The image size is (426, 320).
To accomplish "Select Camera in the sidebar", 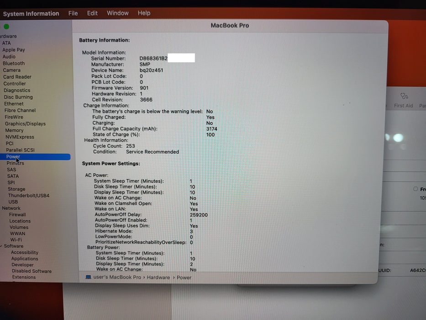I will click(12, 70).
